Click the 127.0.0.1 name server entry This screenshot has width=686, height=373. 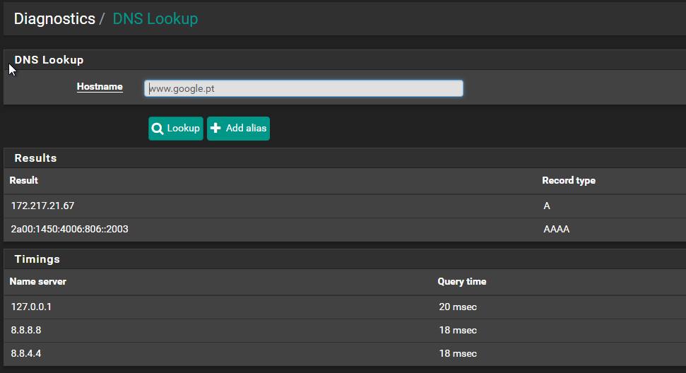coord(31,307)
